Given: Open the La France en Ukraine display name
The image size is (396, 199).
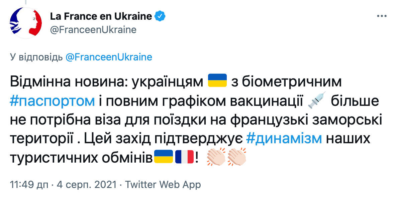Looking at the screenshot, I should (x=101, y=16).
